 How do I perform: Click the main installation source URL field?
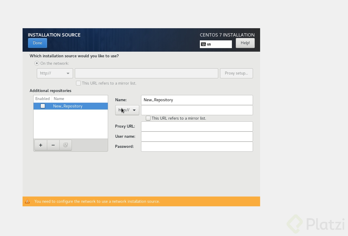[x=146, y=73]
